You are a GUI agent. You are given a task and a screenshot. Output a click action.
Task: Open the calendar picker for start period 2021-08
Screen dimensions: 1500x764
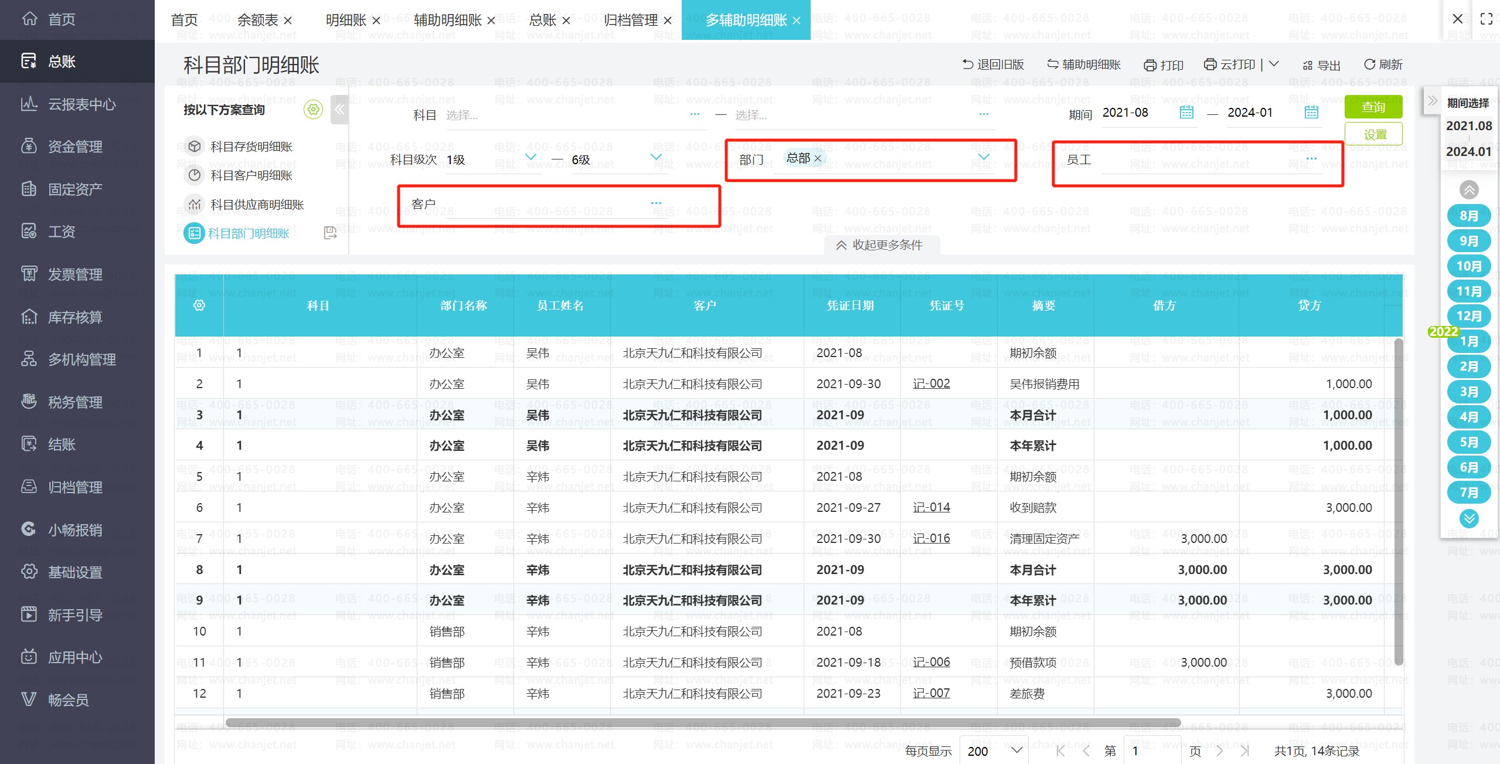[x=1186, y=112]
